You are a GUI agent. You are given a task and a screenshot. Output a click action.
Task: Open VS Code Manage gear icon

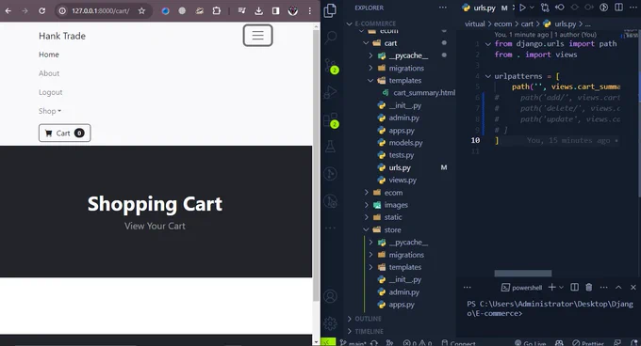(x=330, y=323)
